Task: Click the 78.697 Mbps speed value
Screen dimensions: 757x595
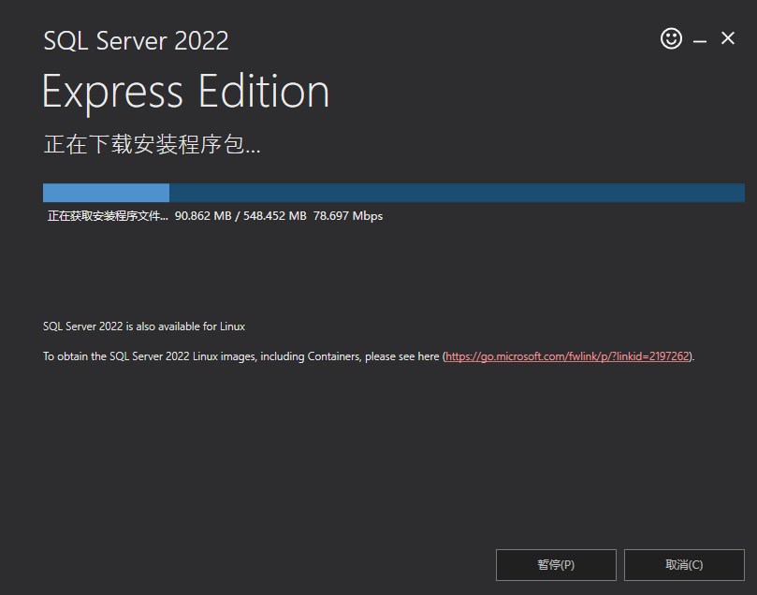Action: tap(347, 216)
